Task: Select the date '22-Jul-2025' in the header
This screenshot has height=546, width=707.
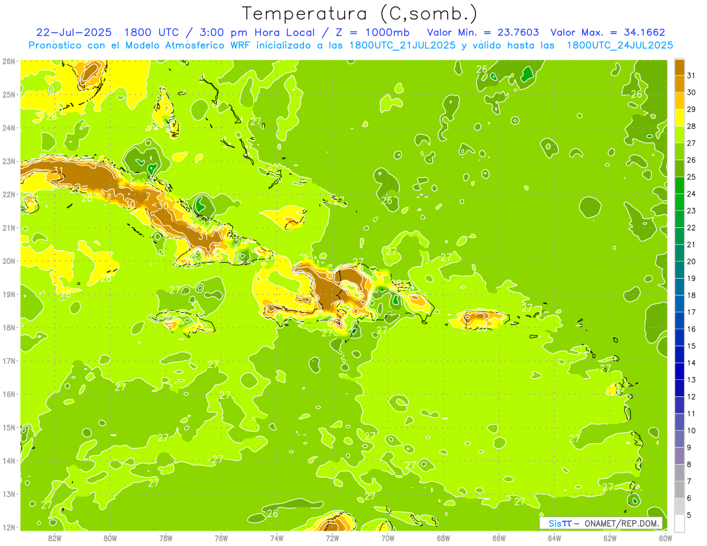Action: click(75, 32)
